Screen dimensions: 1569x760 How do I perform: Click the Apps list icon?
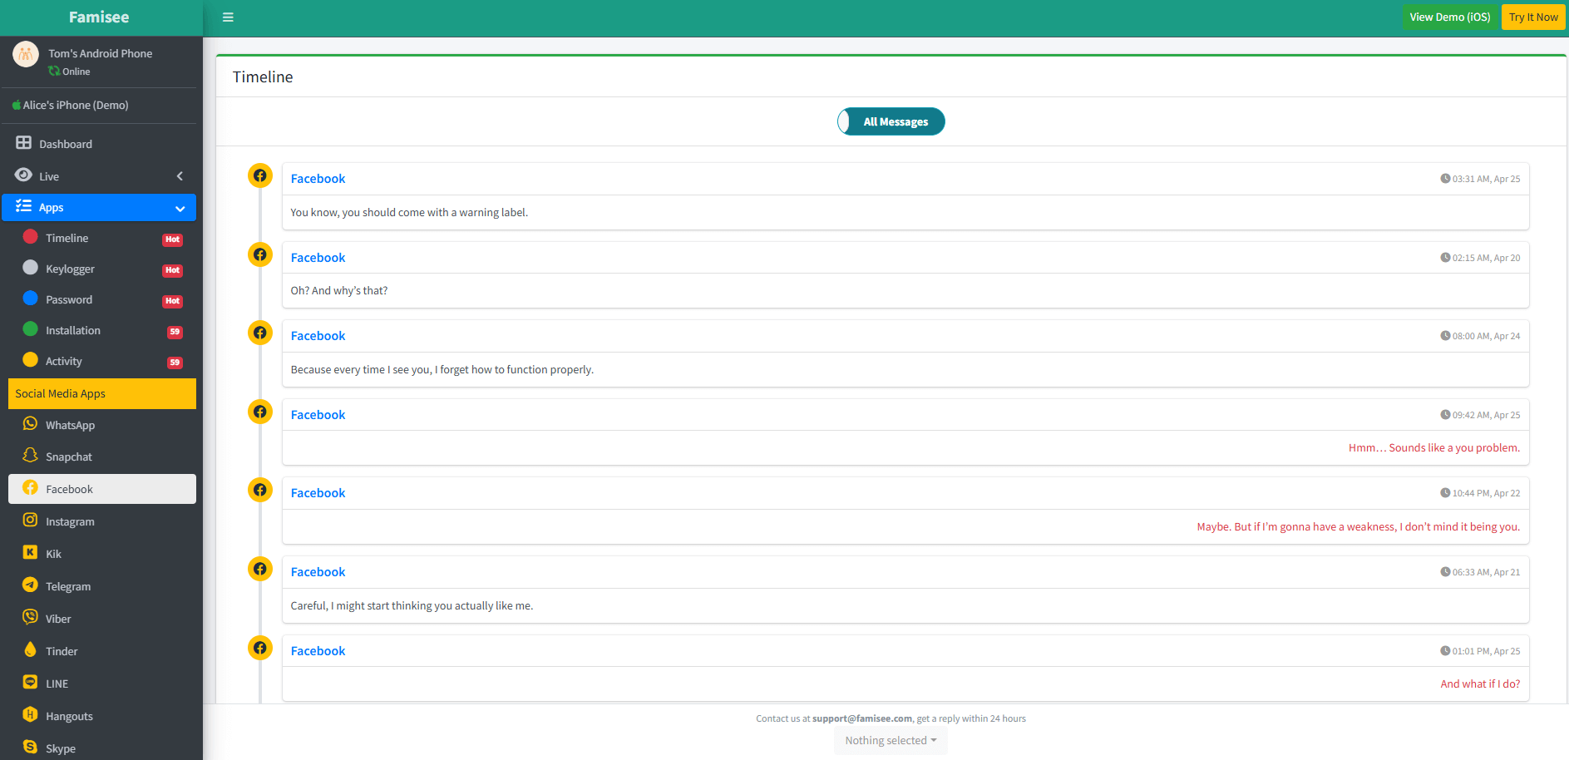[23, 206]
